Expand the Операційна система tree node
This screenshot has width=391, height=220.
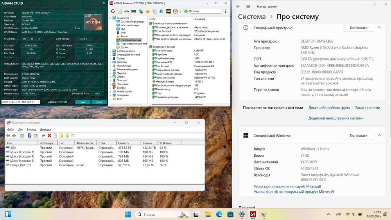110,55
